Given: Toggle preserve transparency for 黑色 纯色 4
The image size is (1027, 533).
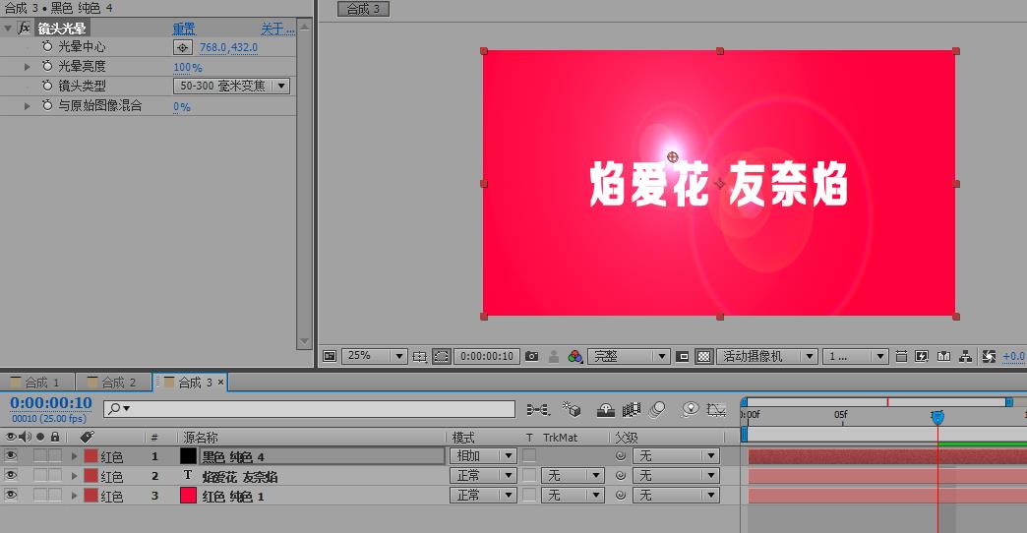Looking at the screenshot, I should click(x=529, y=455).
